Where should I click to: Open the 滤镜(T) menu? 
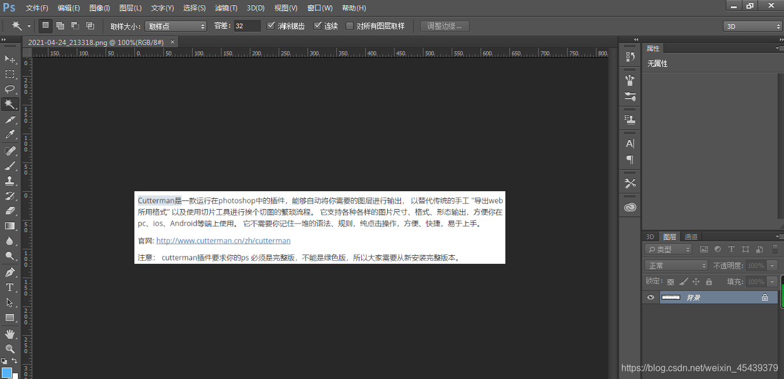(x=226, y=8)
